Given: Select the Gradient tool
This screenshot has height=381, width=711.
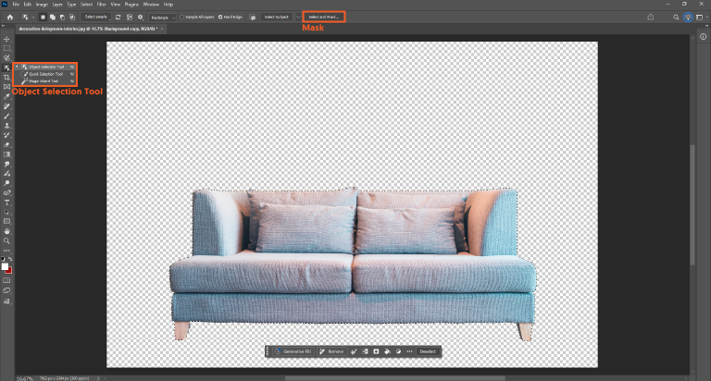Looking at the screenshot, I should click(x=6, y=154).
